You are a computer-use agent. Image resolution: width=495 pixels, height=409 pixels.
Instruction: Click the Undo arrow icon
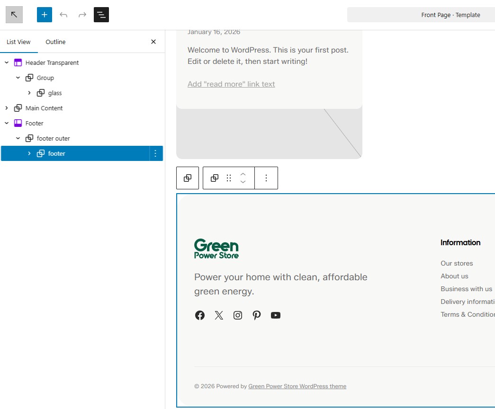pos(63,15)
